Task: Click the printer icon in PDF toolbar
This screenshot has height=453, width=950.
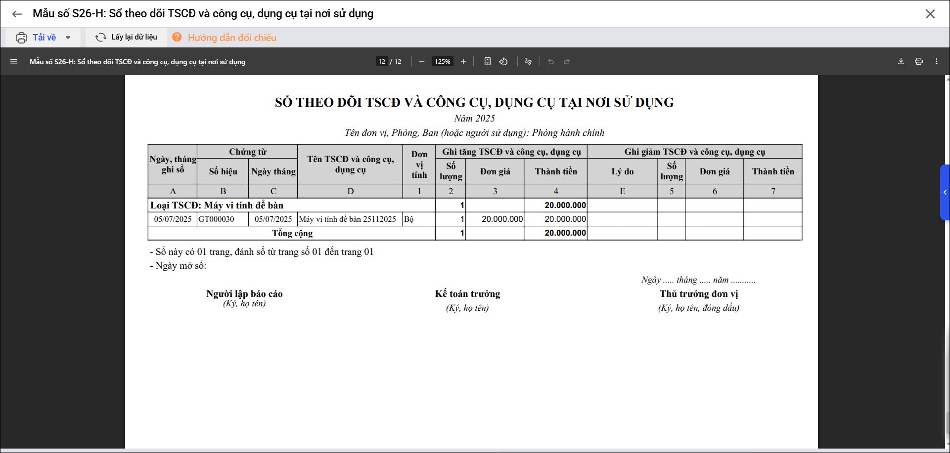Action: 918,62
